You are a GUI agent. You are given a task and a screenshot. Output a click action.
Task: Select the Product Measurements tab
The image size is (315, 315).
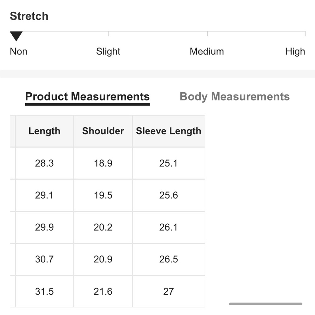87,96
